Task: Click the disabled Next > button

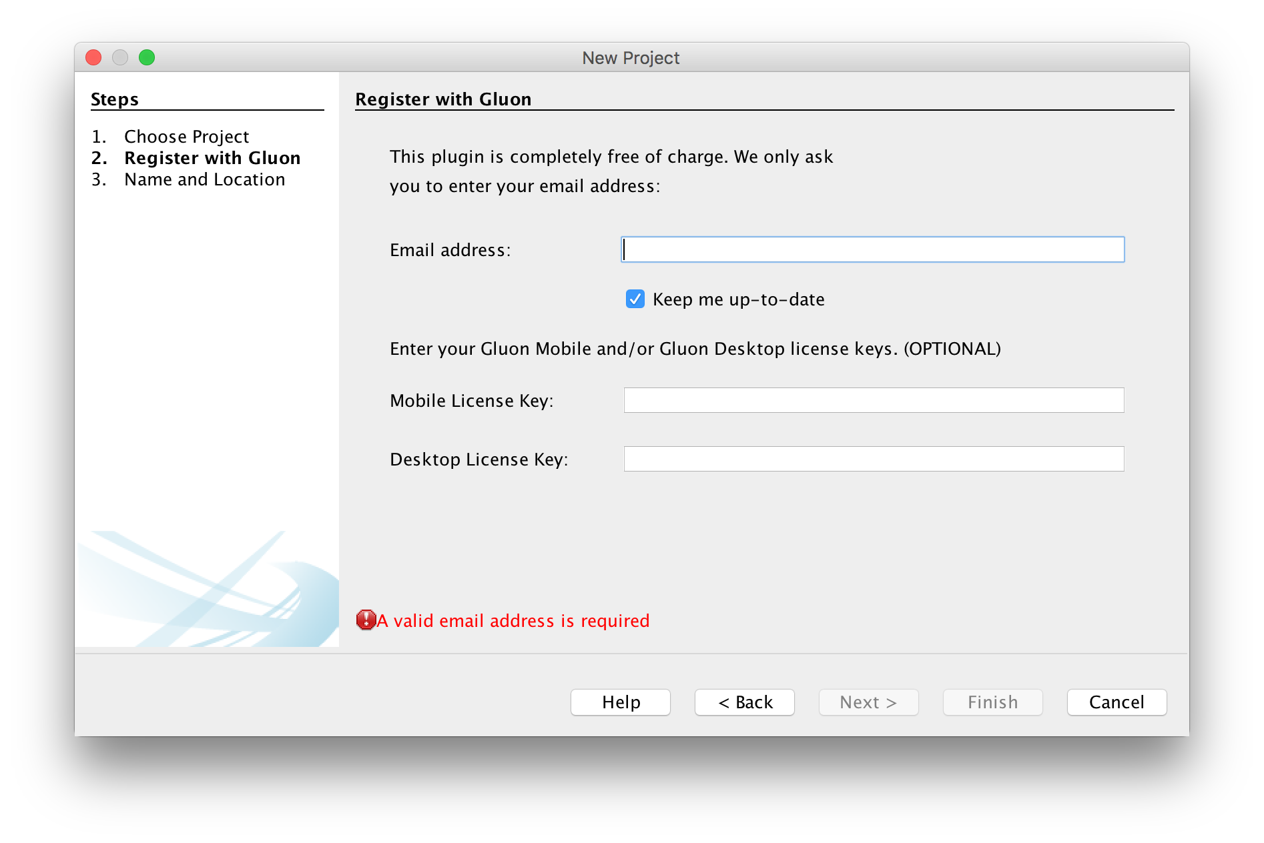Action: click(x=869, y=702)
